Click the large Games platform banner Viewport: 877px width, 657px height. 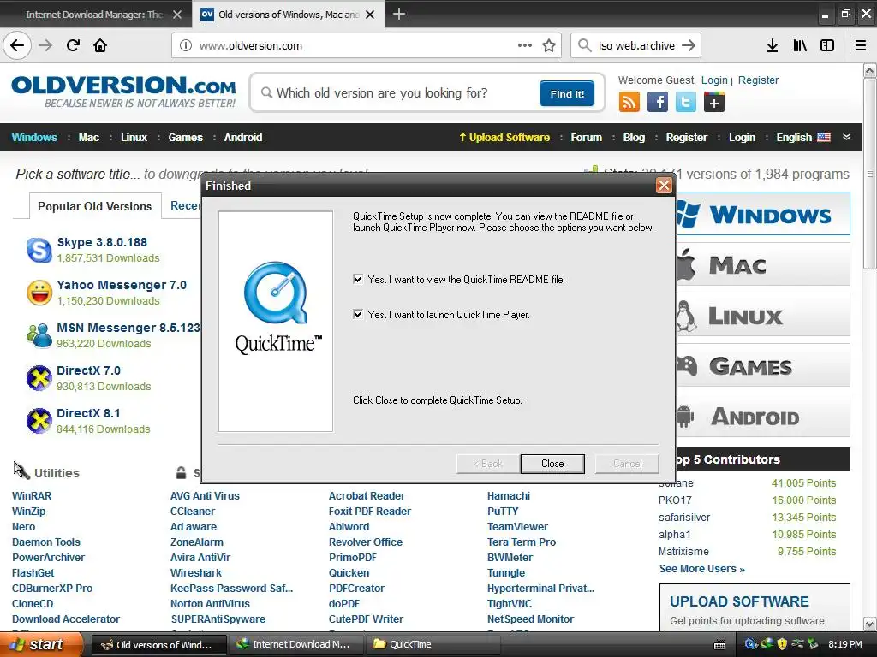(763, 366)
